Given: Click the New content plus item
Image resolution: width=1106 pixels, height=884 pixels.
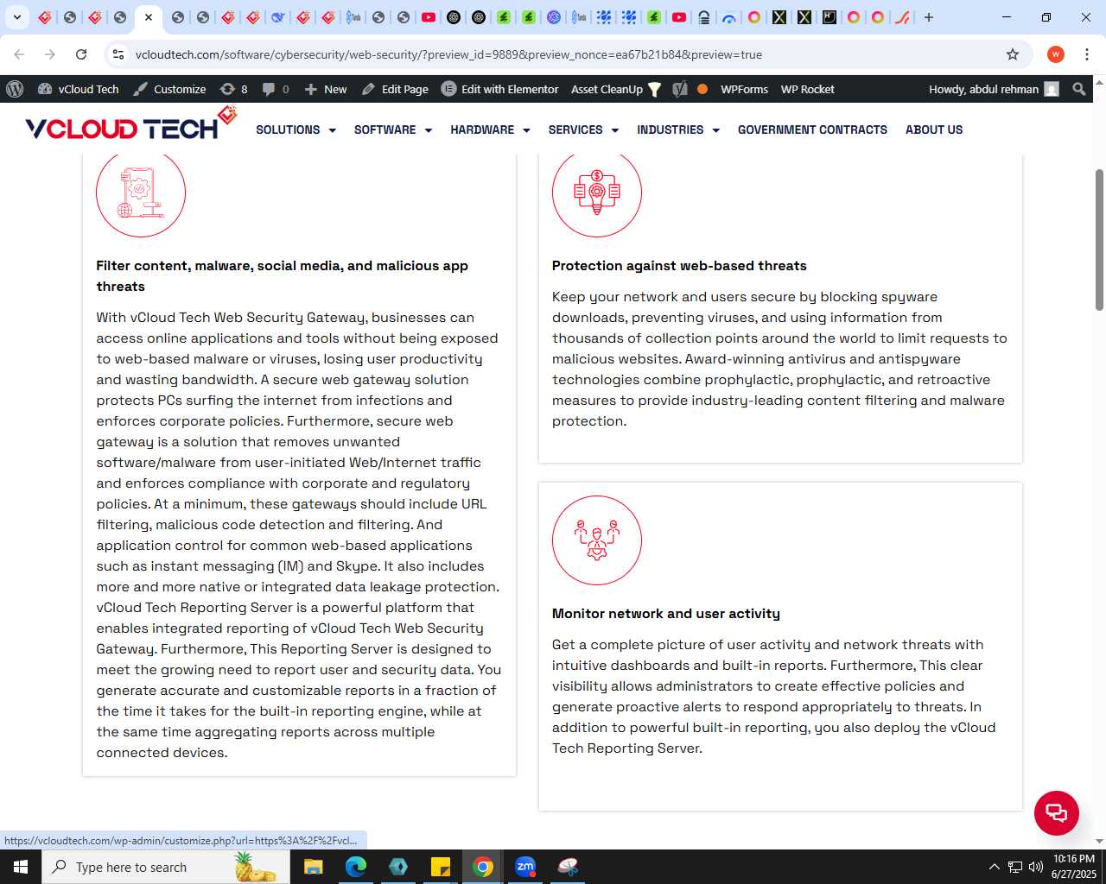Looking at the screenshot, I should point(326,89).
